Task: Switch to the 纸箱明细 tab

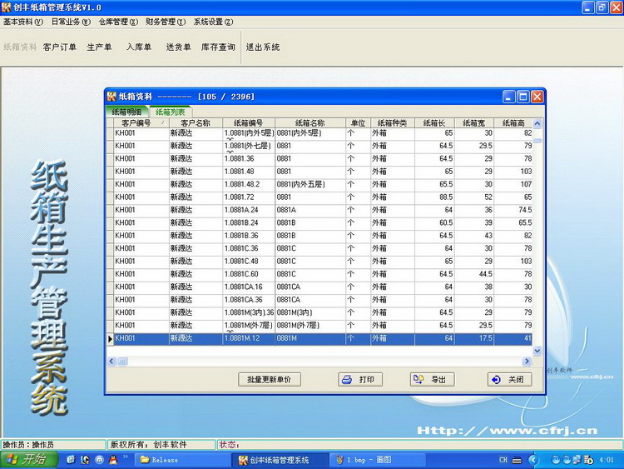Action: 126,111
